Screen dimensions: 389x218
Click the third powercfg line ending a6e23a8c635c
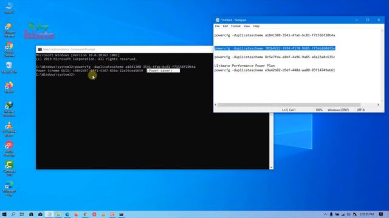click(275, 57)
